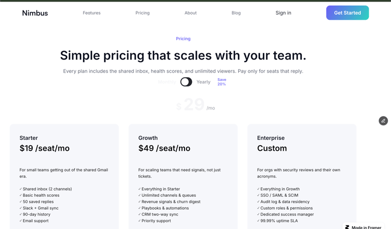Viewport: 391px width, 229px height.
Task: Open the Blog link in navigation
Action: click(236, 13)
